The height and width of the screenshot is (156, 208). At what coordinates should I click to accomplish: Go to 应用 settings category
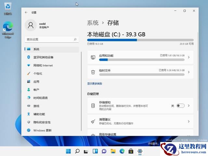coord(52,82)
